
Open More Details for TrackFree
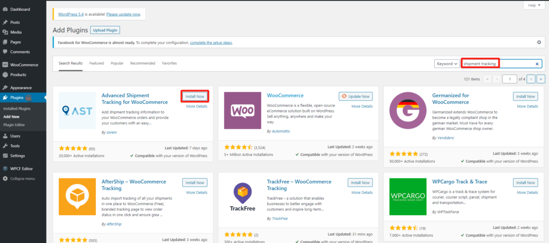362,192
